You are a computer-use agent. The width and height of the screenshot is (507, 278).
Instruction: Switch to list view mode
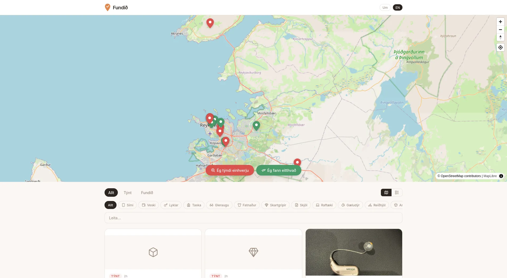click(x=397, y=193)
